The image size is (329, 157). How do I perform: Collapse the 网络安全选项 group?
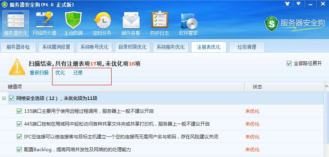pos(4,98)
